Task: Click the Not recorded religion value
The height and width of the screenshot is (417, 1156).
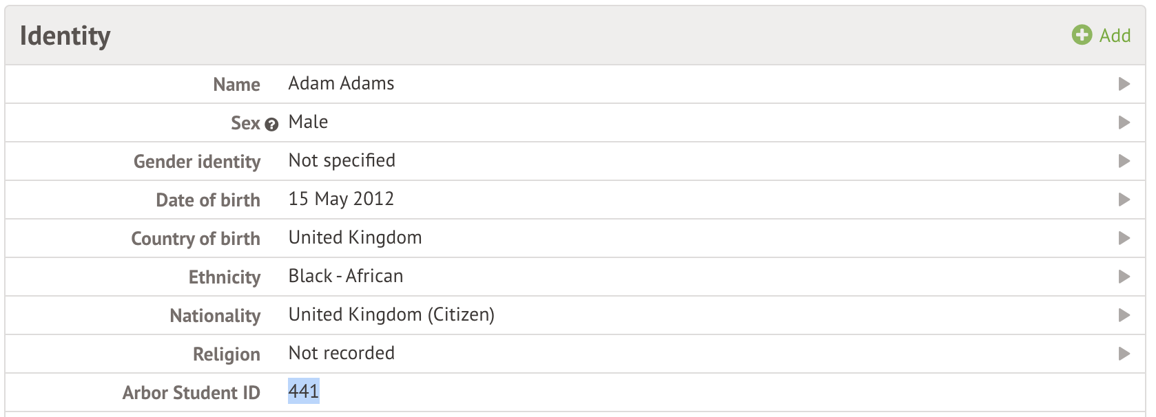Action: (x=341, y=353)
